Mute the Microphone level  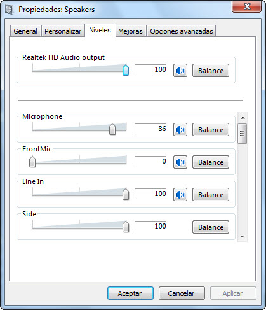180,130
